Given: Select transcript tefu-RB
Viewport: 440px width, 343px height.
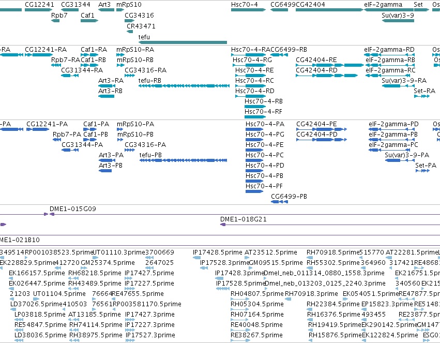Looking at the screenshot, I should (x=184, y=85).
